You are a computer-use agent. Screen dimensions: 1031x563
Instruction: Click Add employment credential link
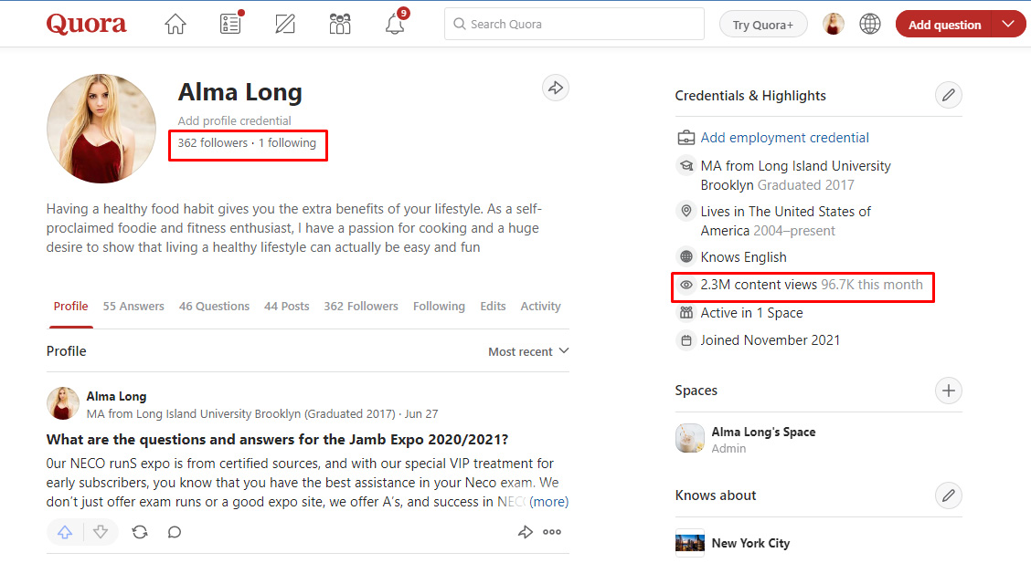[784, 138]
